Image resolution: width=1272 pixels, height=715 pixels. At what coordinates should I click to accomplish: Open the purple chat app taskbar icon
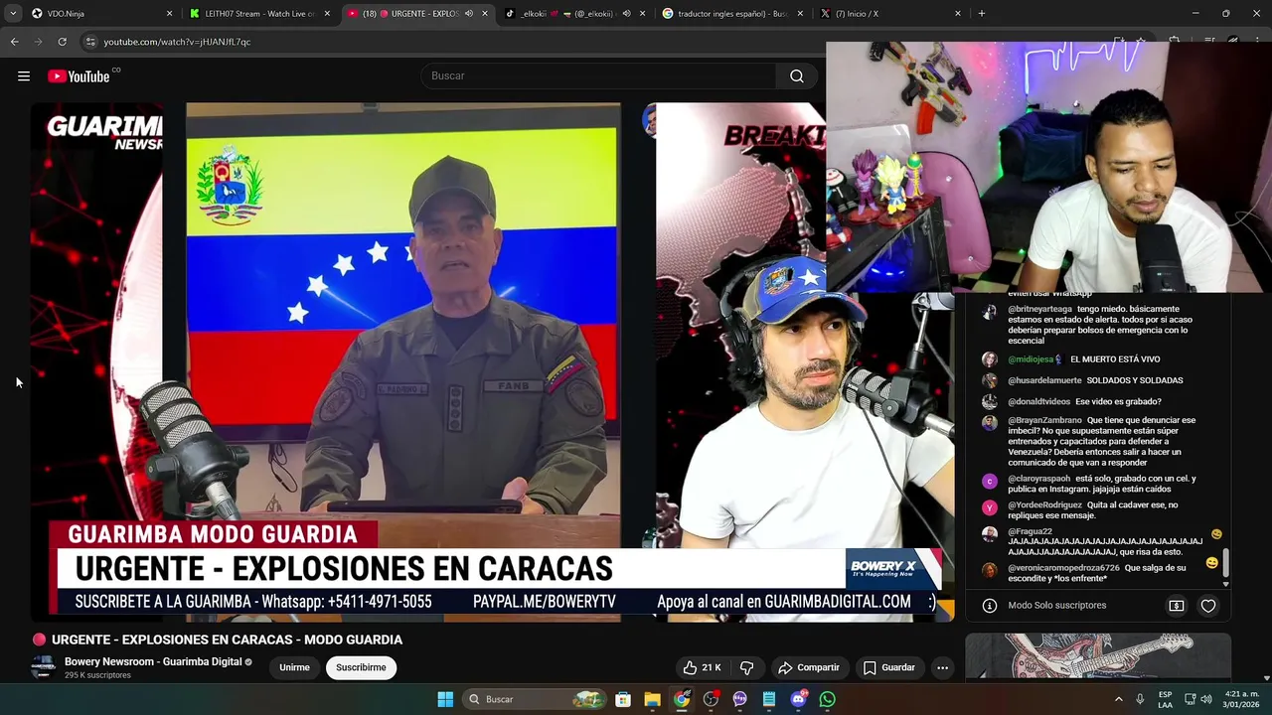[740, 699]
